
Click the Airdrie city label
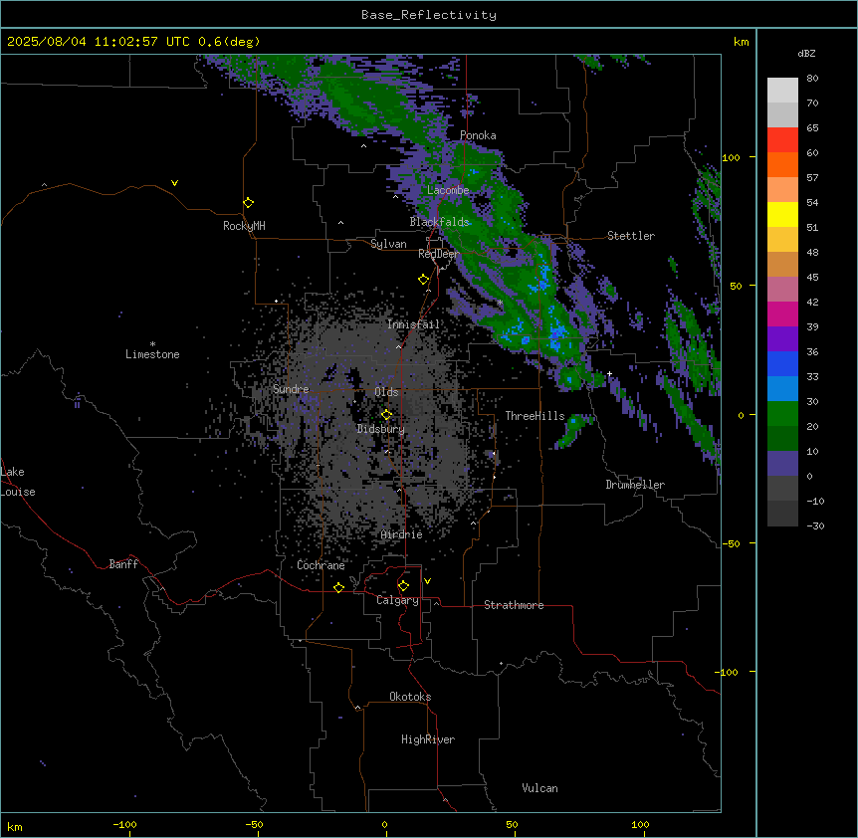402,534
